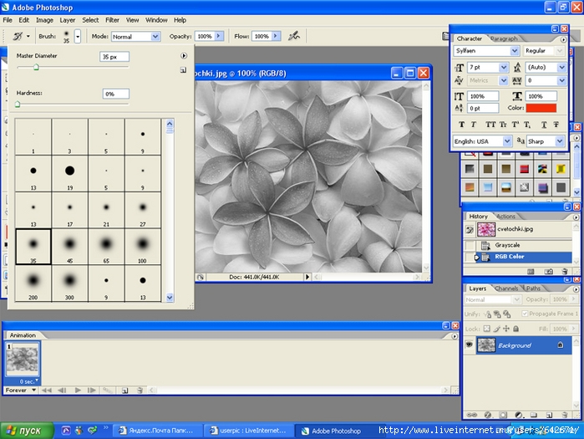The height and width of the screenshot is (439, 584).
Task: Add a layer style in Layers panel
Action: pyautogui.click(x=488, y=415)
